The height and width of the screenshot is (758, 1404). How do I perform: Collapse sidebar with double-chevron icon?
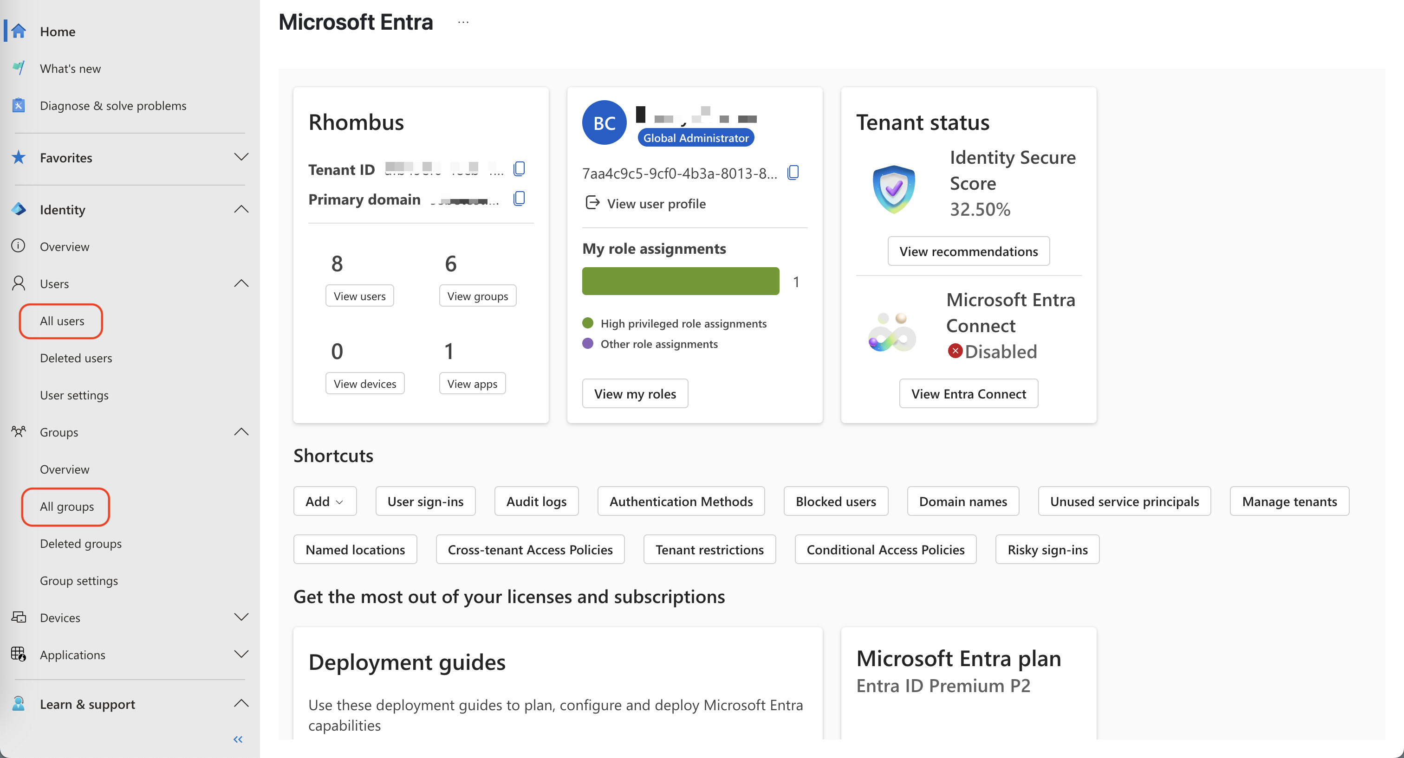(238, 739)
